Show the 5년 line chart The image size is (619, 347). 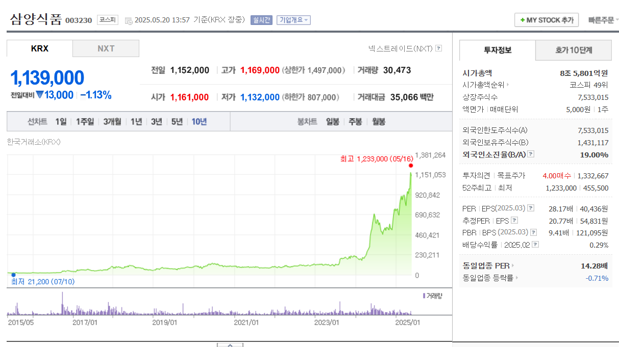tap(177, 122)
